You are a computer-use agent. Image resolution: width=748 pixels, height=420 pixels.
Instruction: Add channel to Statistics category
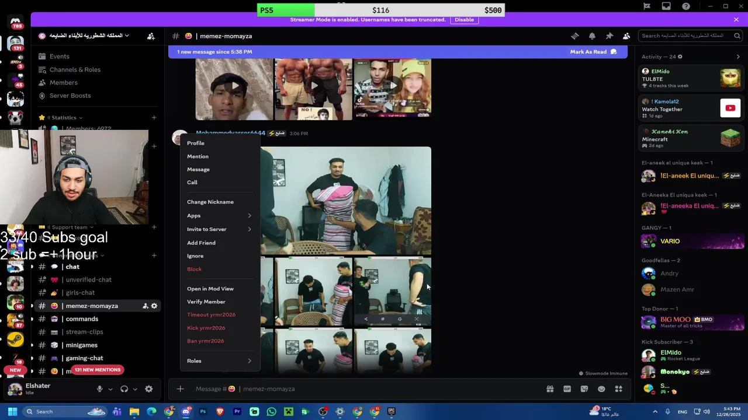click(154, 118)
